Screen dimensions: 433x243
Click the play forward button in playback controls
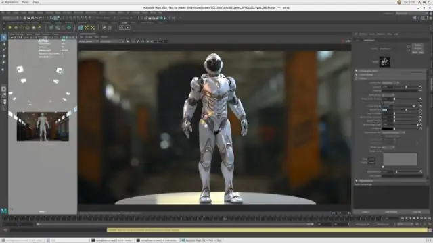[417, 219]
